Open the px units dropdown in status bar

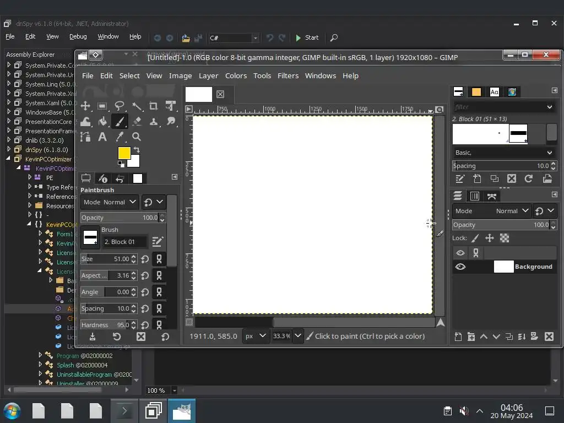point(255,336)
